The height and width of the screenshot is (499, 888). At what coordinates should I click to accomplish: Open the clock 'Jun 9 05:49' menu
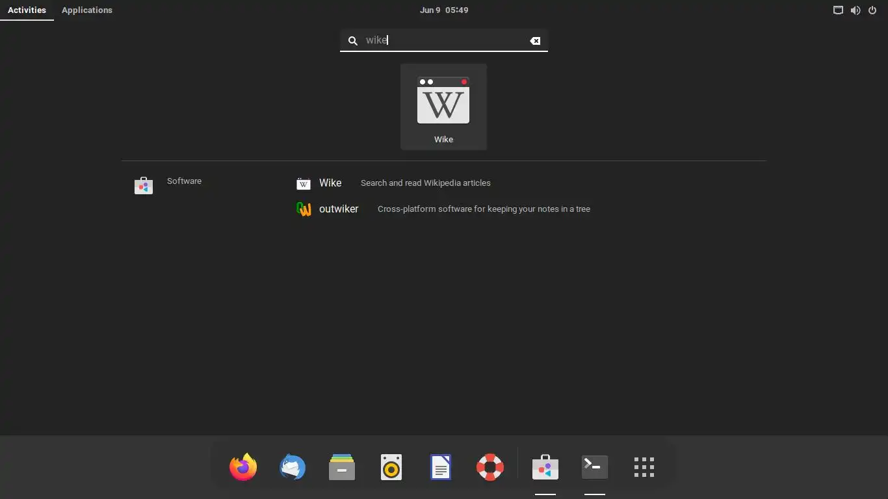[444, 10]
